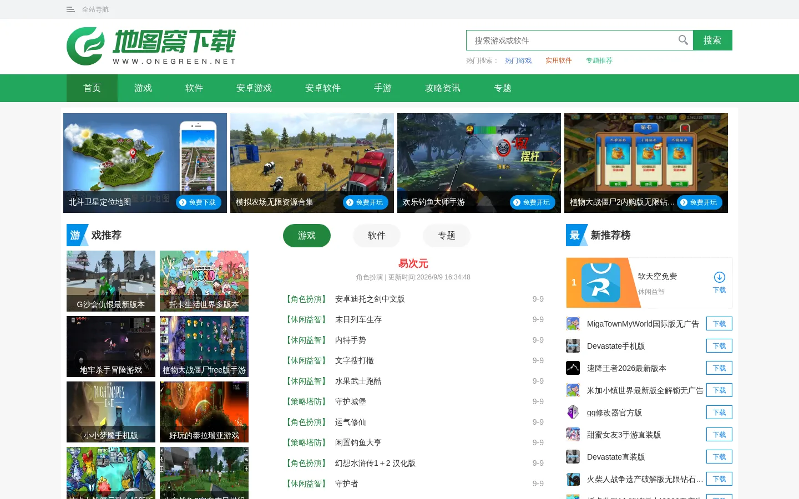Click the magnifier icon in search box
The height and width of the screenshot is (499, 799).
pos(683,40)
